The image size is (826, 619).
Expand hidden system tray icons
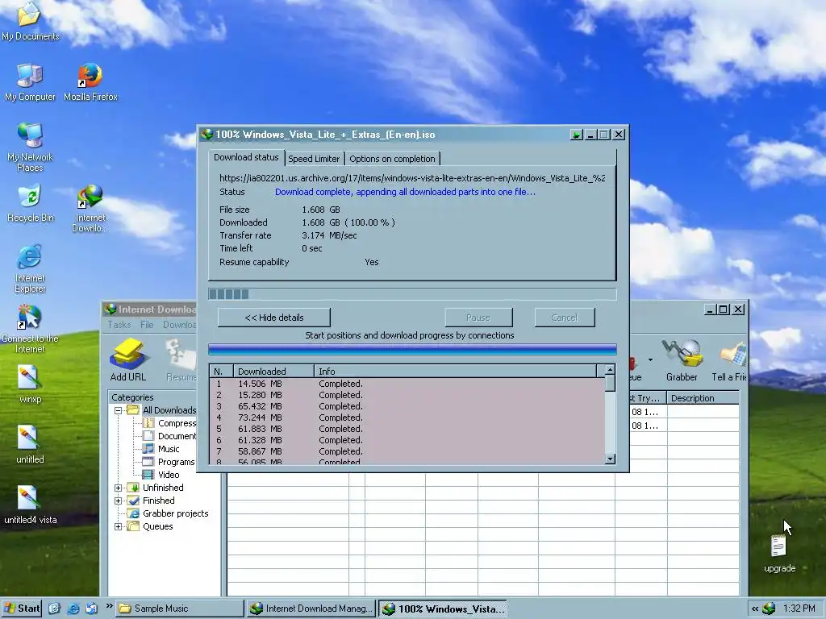click(755, 609)
